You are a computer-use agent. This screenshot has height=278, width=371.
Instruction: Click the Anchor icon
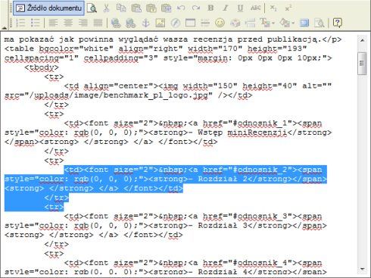(145, 23)
